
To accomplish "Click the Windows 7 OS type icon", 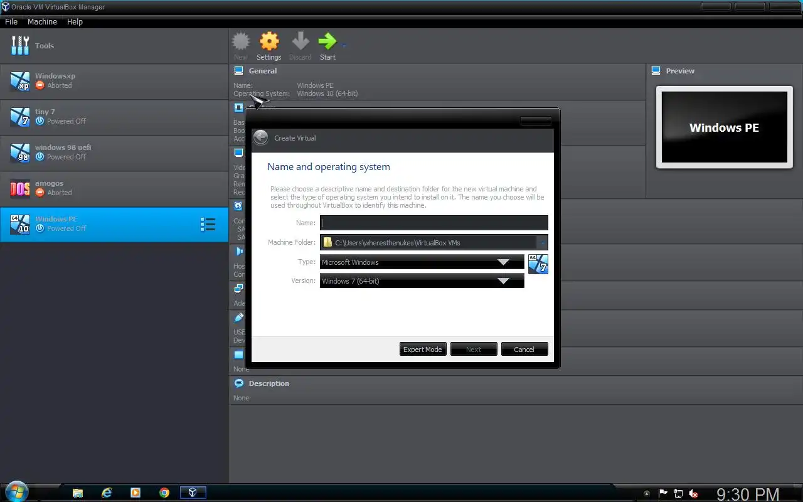I will coord(538,264).
